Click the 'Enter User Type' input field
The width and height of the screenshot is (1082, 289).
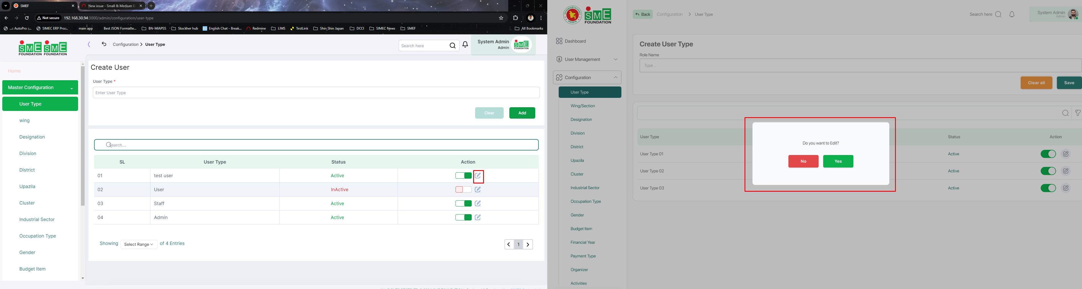(316, 93)
